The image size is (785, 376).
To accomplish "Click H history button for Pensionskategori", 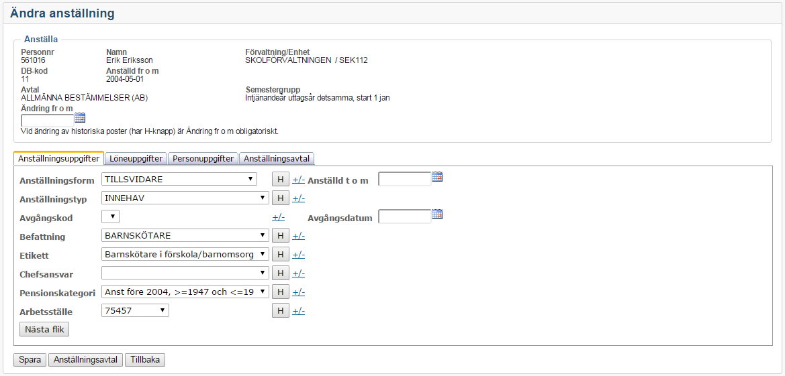I will pyautogui.click(x=281, y=292).
